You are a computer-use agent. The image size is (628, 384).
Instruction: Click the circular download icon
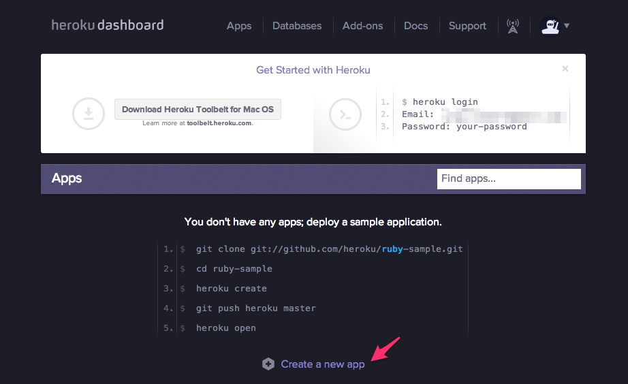(89, 114)
